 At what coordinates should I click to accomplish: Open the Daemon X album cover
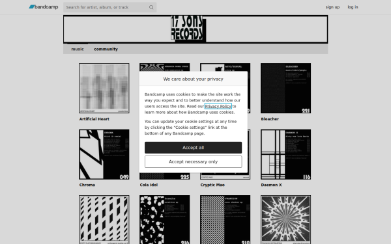(x=286, y=154)
